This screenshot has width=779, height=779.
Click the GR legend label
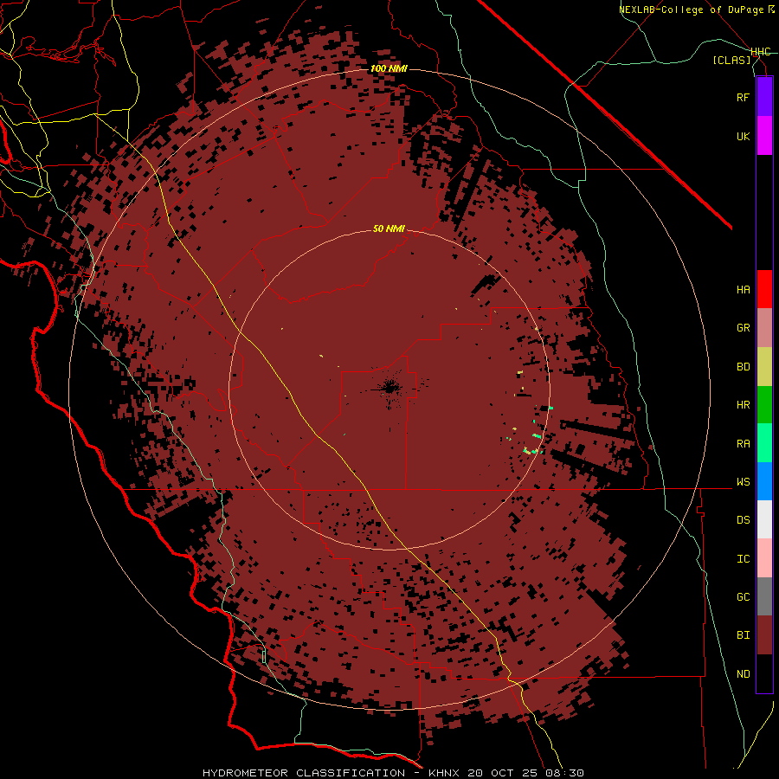(x=743, y=328)
